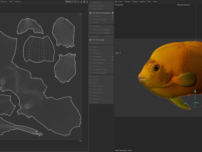Run UV Weld and Relax
Viewport: 202px width, 152px height.
point(100,19)
